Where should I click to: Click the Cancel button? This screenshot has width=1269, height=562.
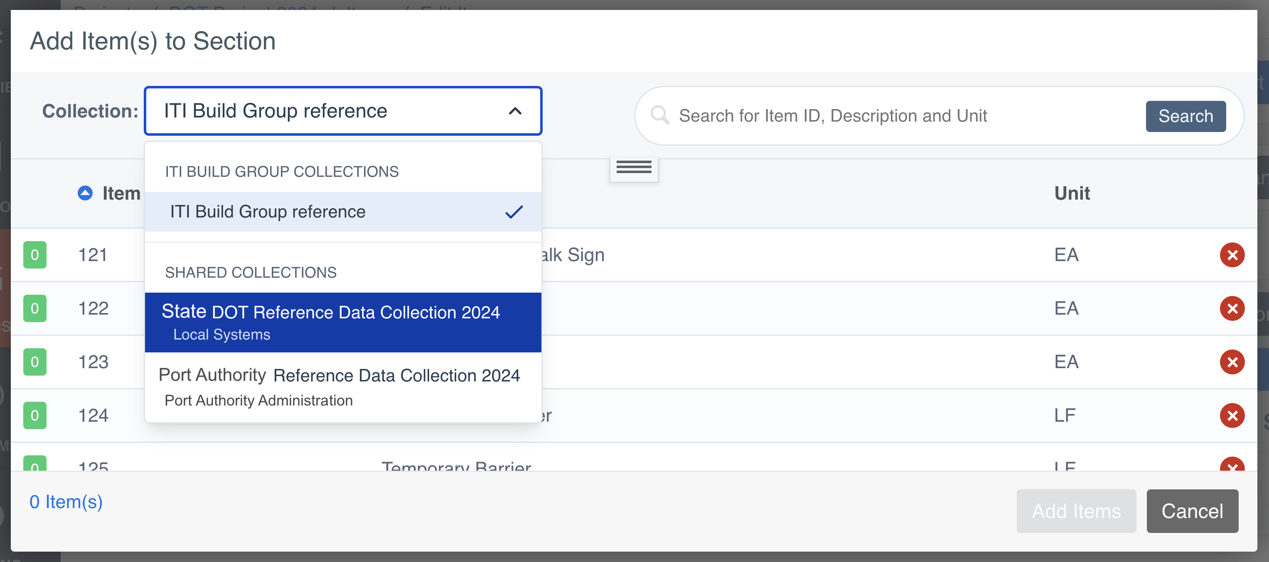tap(1192, 511)
